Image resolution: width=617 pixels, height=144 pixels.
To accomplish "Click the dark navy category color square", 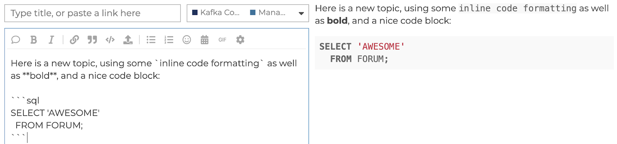I will (195, 13).
